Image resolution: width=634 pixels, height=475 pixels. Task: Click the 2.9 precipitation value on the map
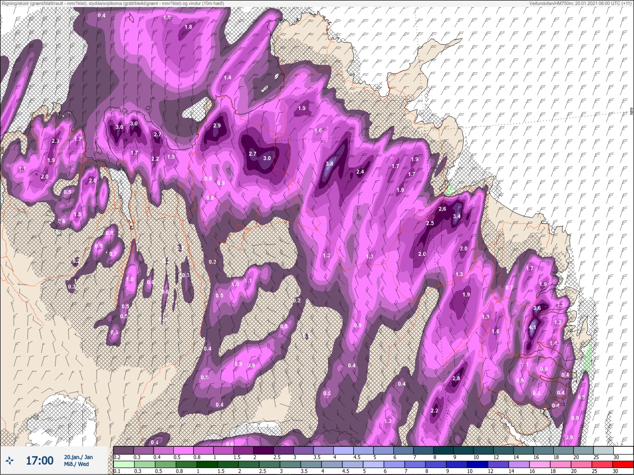[217, 126]
